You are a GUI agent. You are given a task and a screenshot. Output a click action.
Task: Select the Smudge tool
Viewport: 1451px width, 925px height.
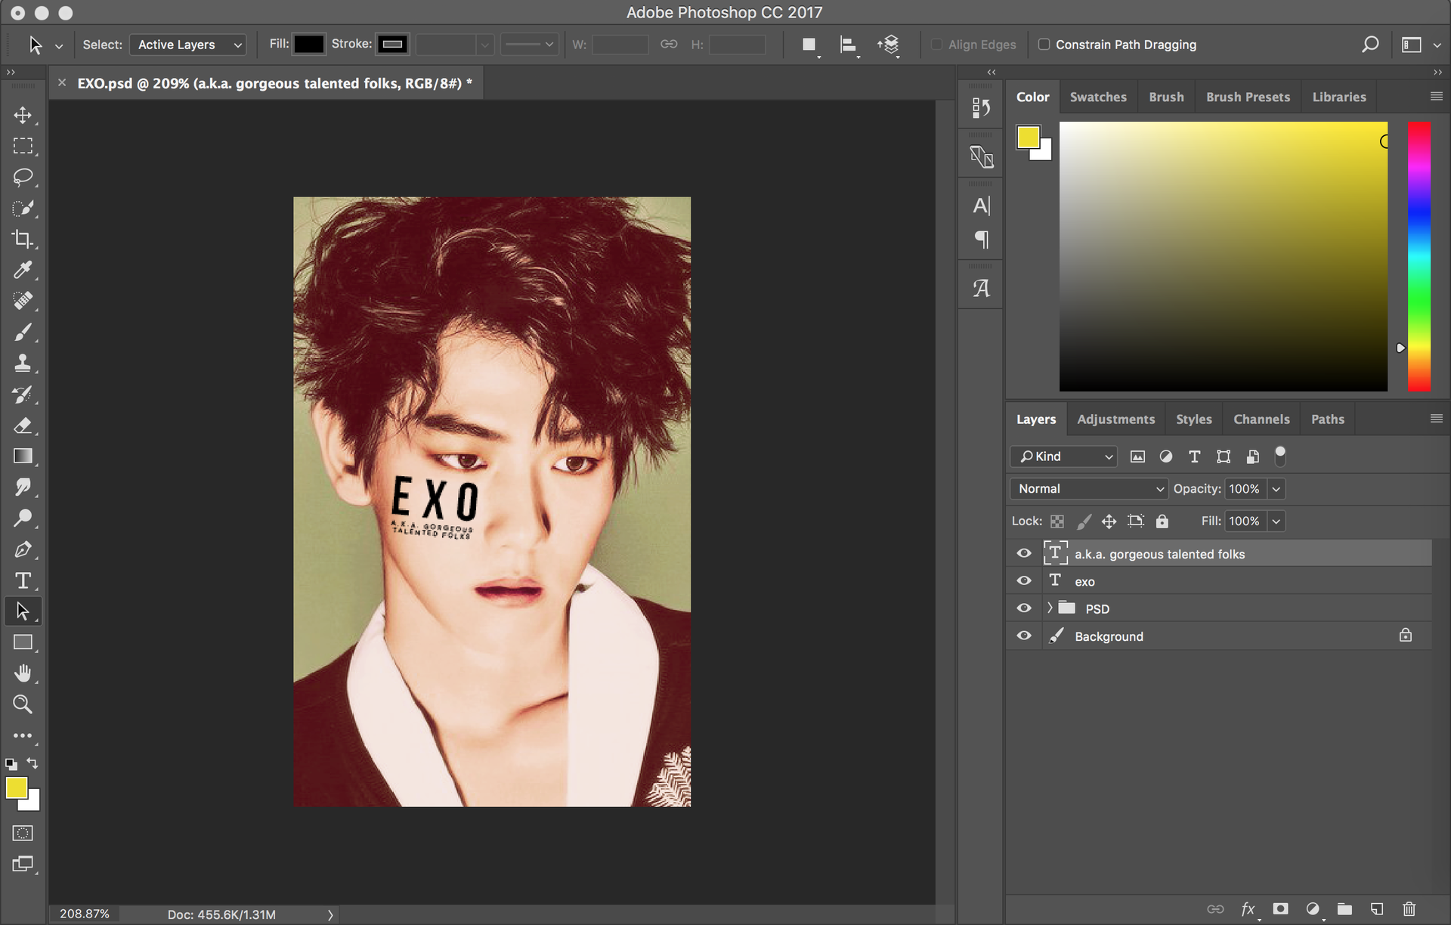coord(23,487)
